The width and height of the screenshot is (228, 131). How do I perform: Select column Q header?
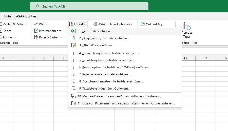pos(185,58)
